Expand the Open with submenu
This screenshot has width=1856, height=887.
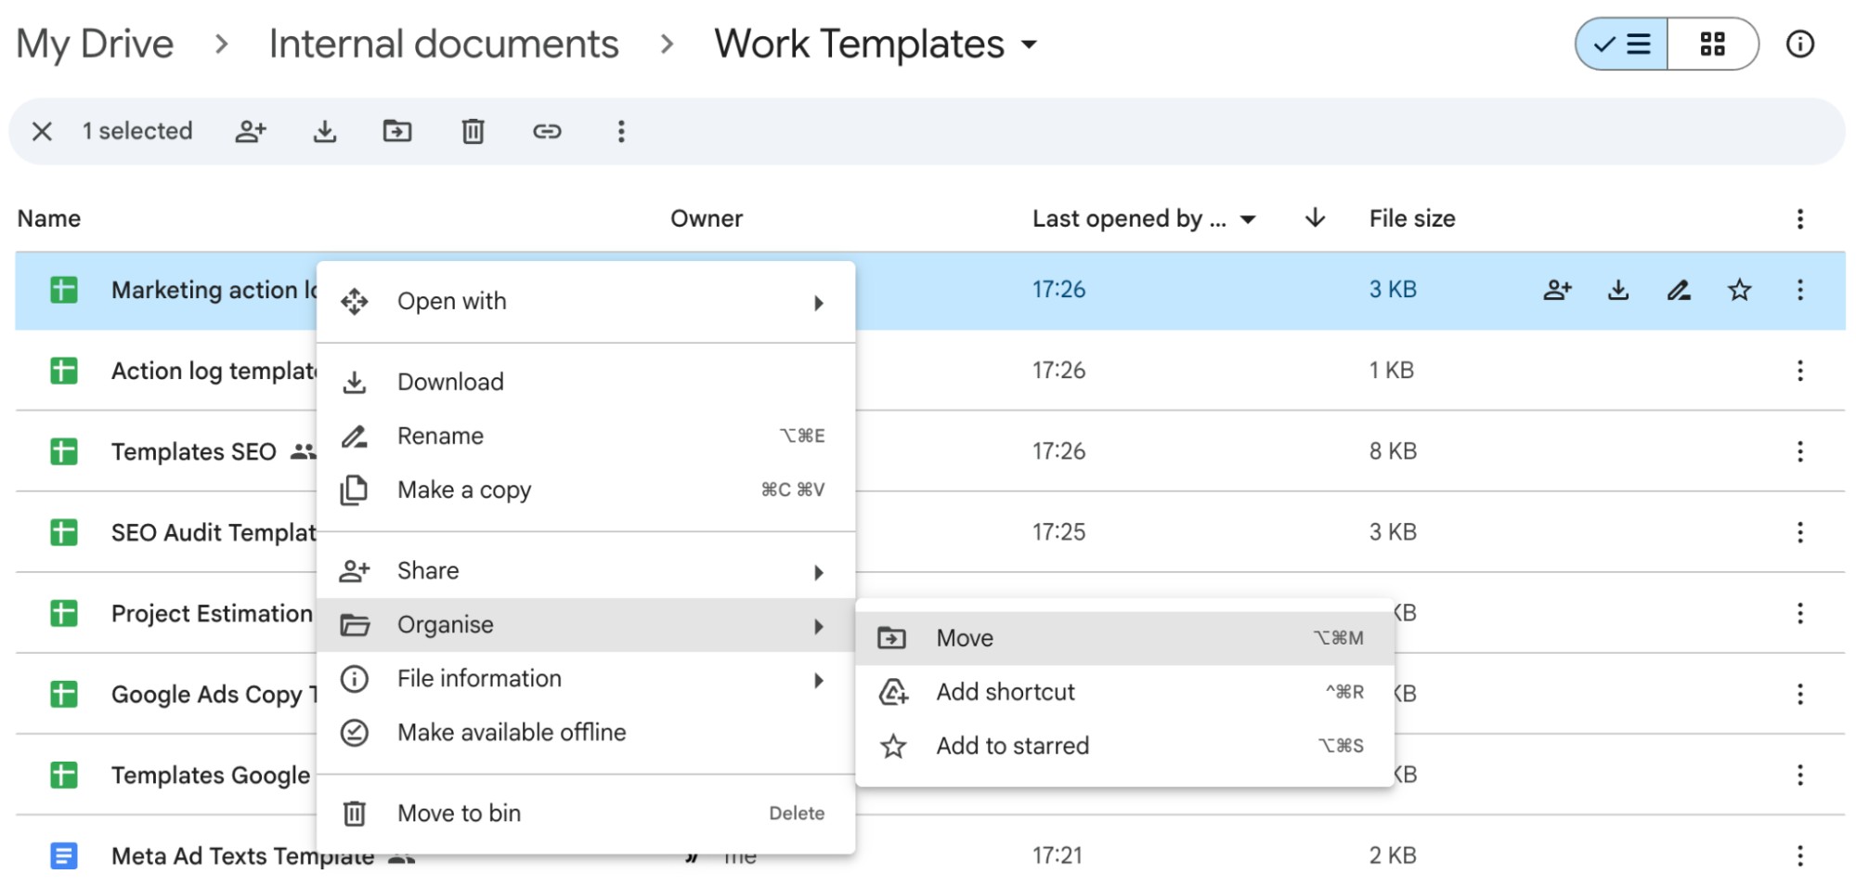585,302
